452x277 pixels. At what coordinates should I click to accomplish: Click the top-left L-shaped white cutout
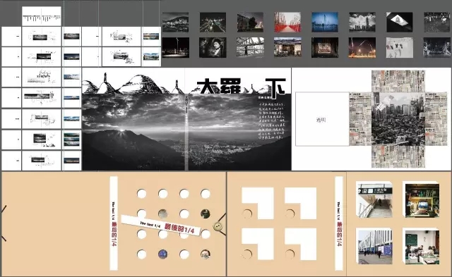click(257, 203)
